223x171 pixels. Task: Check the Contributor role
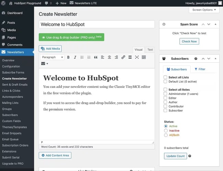(165, 106)
